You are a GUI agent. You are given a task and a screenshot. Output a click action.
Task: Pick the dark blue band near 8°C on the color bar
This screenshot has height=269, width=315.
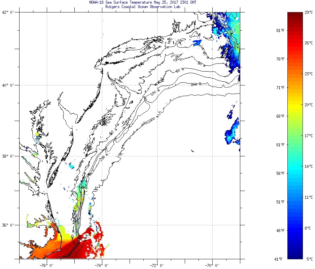pyautogui.click(x=295, y=228)
